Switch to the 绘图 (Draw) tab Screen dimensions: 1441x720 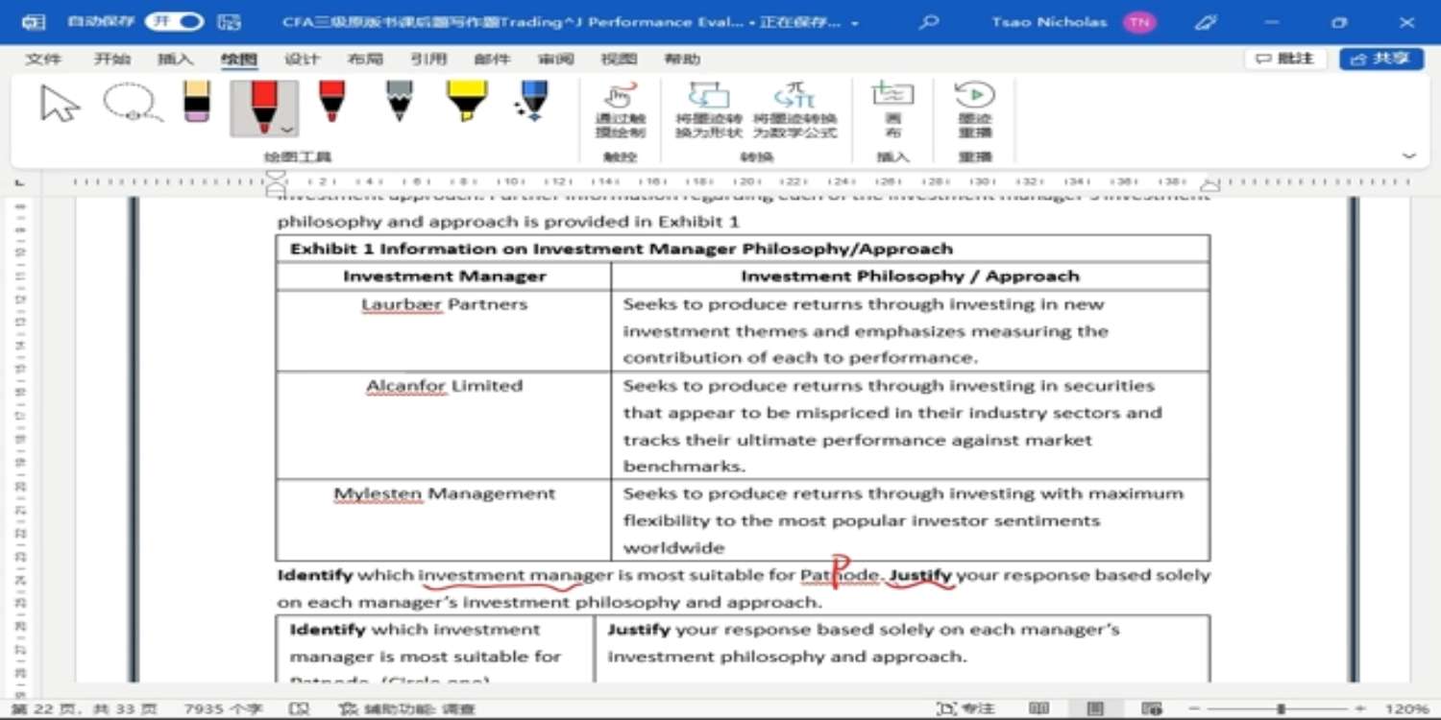[238, 59]
